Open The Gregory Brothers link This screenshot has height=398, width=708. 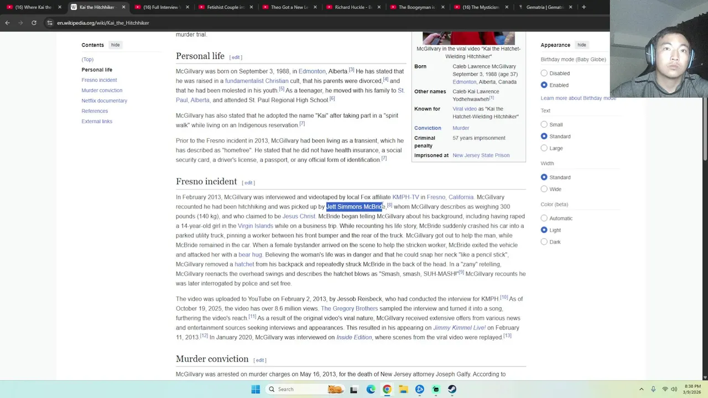coord(349,308)
